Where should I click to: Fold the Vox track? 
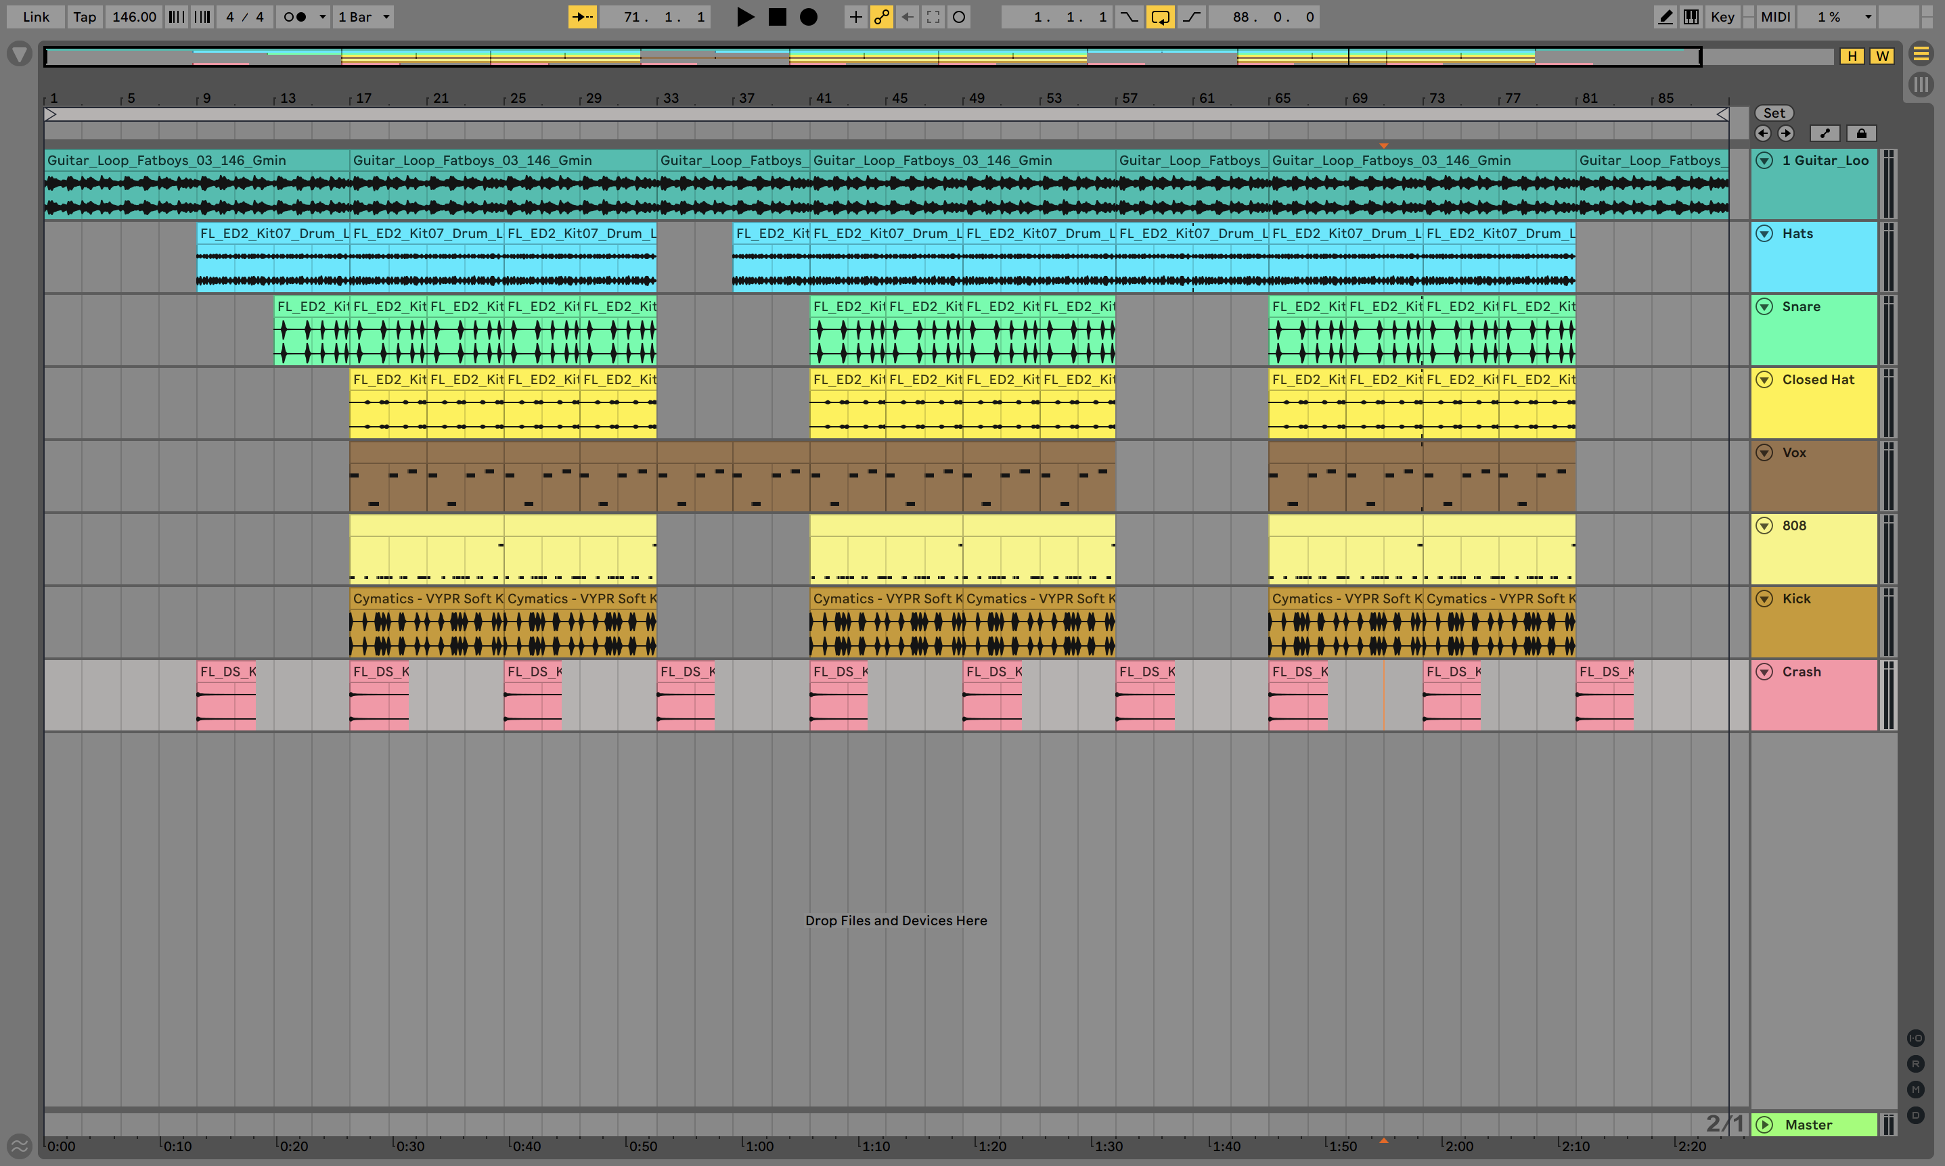point(1764,452)
